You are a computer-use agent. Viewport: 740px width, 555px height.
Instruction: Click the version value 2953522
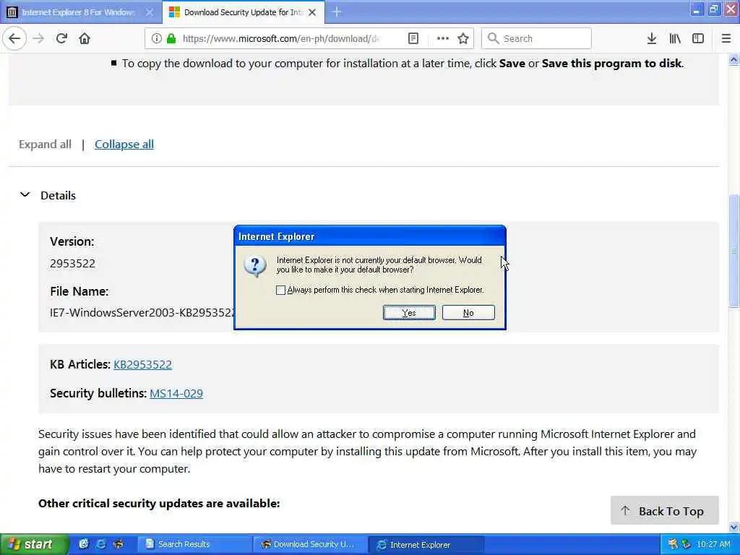coord(73,263)
